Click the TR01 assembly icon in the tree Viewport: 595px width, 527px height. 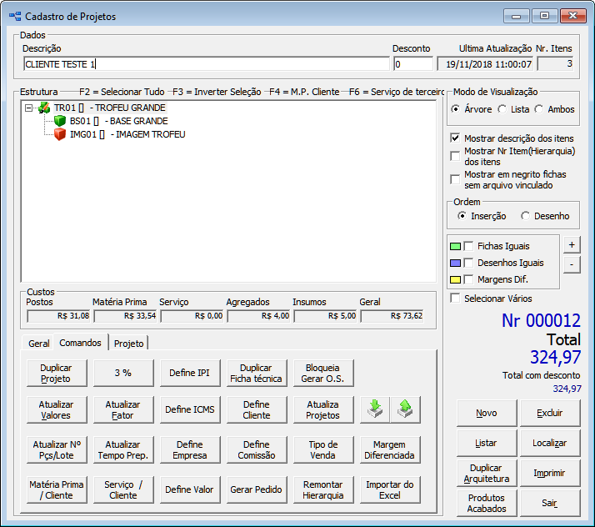pyautogui.click(x=44, y=108)
